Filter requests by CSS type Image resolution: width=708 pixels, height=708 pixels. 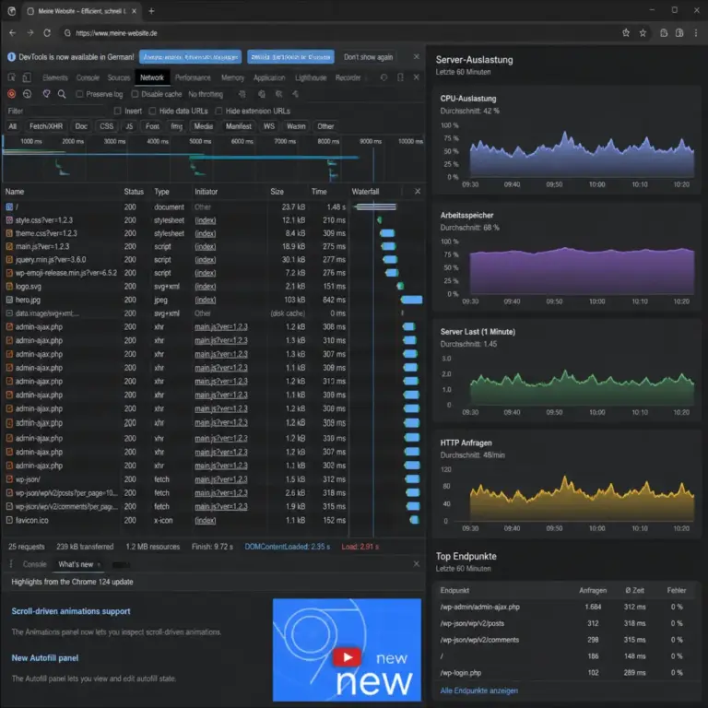[107, 126]
